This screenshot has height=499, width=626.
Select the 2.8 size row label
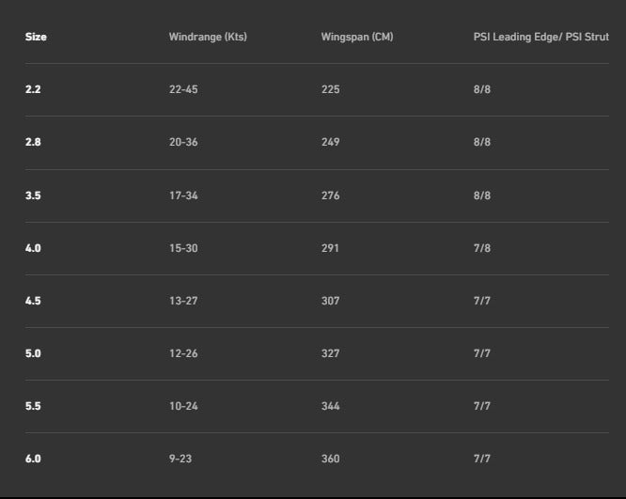33,142
